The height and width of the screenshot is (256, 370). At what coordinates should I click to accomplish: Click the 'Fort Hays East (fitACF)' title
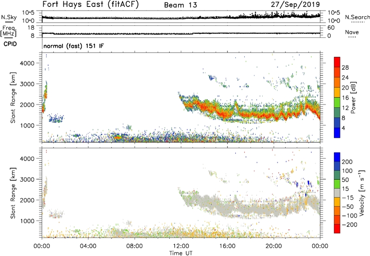[x=90, y=5]
